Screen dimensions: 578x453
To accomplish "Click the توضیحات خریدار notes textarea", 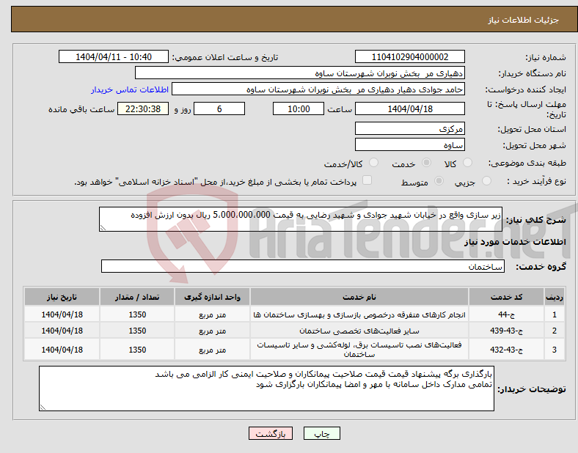I will click(x=266, y=388).
